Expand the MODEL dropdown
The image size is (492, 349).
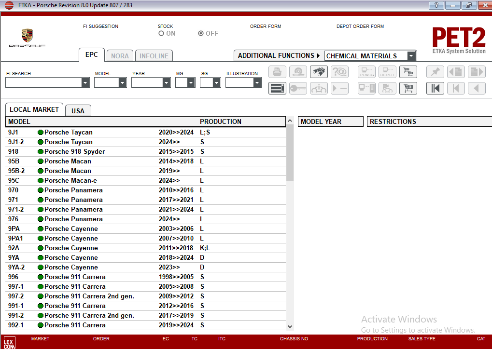click(122, 83)
